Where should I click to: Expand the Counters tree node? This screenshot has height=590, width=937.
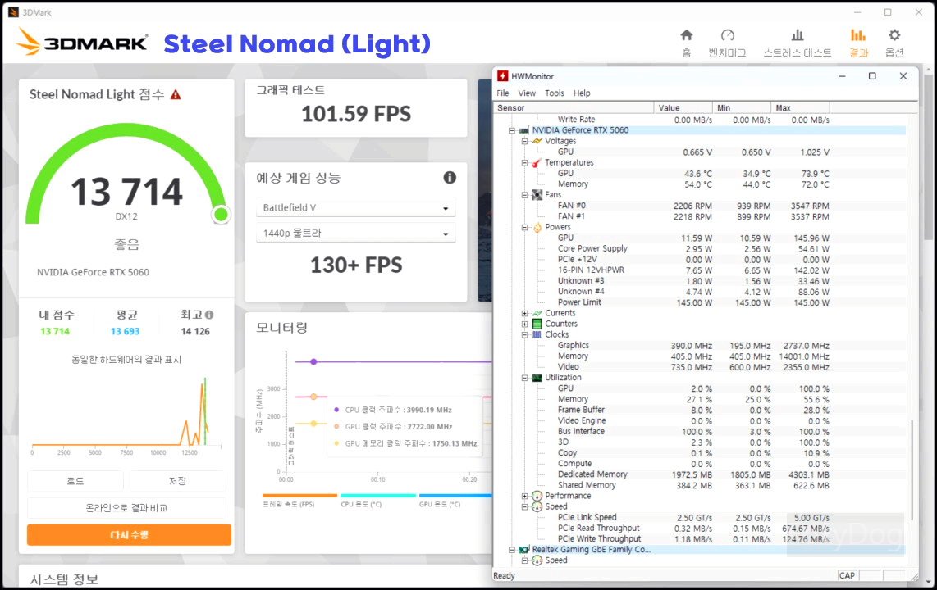tap(524, 324)
